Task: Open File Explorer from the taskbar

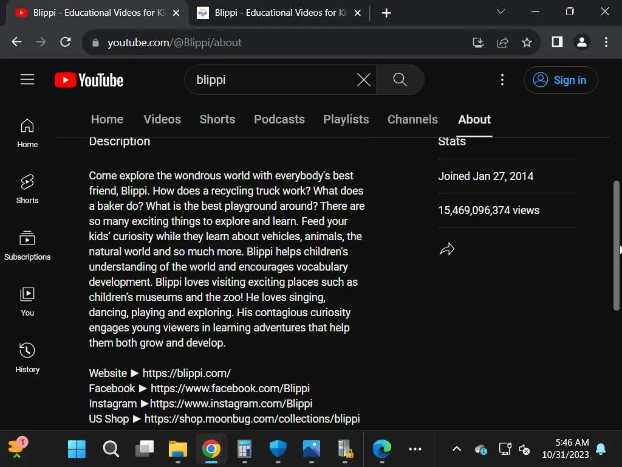Action: click(178, 449)
